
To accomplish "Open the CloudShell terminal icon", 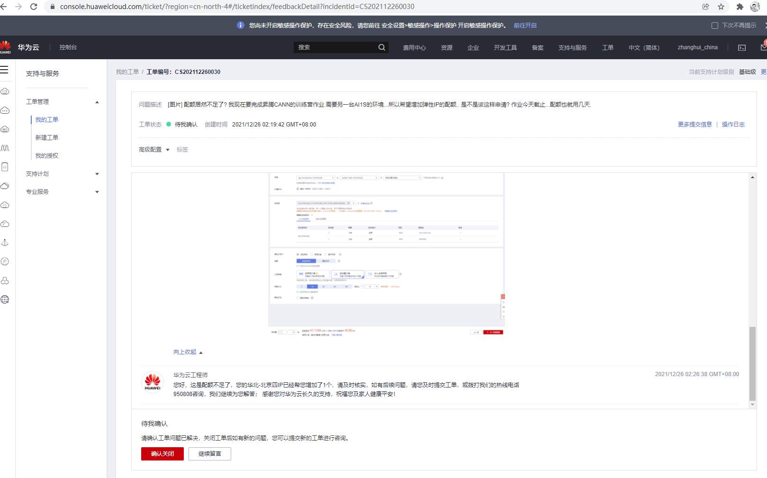I will pyautogui.click(x=742, y=48).
